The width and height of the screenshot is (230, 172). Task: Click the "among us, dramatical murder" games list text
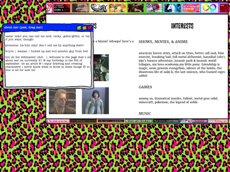(x=178, y=100)
